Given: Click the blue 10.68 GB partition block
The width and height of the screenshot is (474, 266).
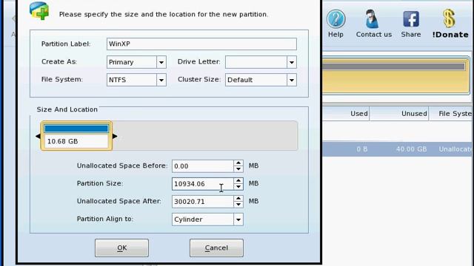Looking at the screenshot, I should click(76, 136).
